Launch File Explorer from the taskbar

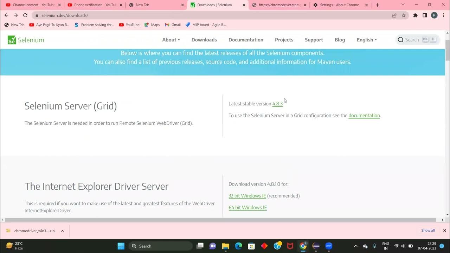pos(225,246)
